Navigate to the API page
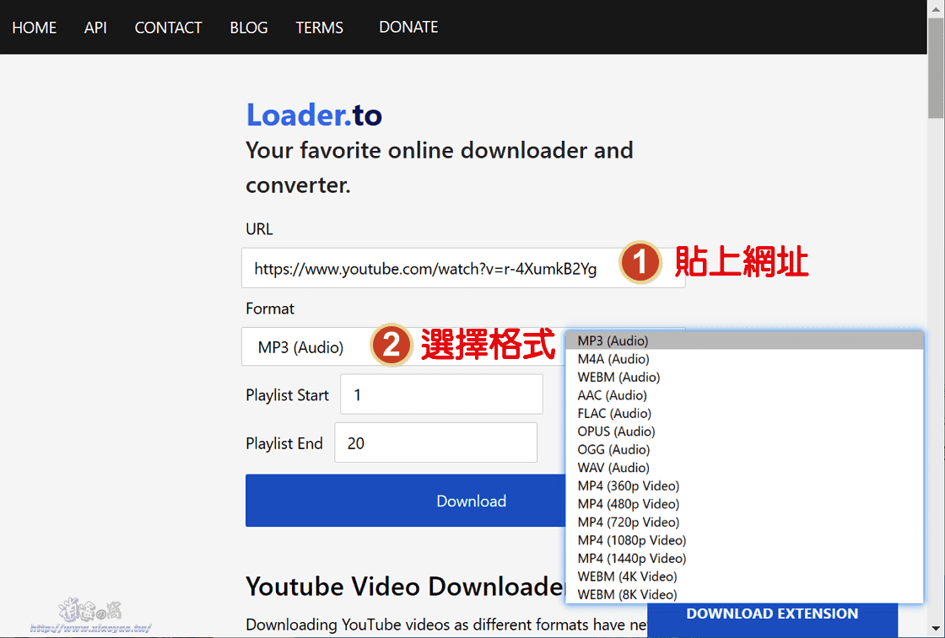945x638 pixels. (95, 27)
